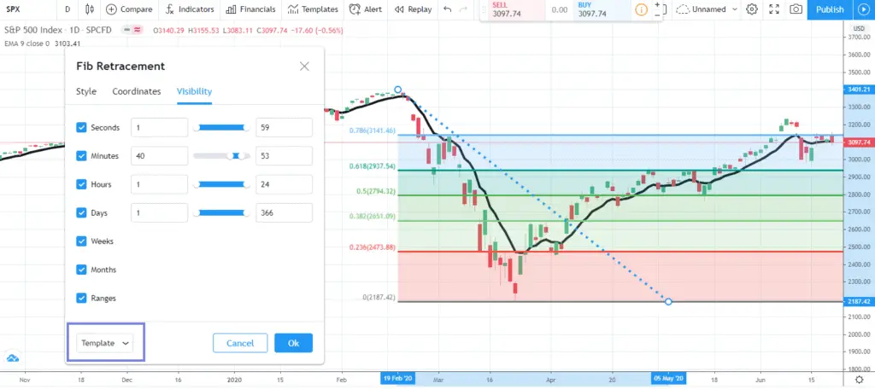Open the candlestick chart style selector
The image size is (875, 389).
pos(89,9)
